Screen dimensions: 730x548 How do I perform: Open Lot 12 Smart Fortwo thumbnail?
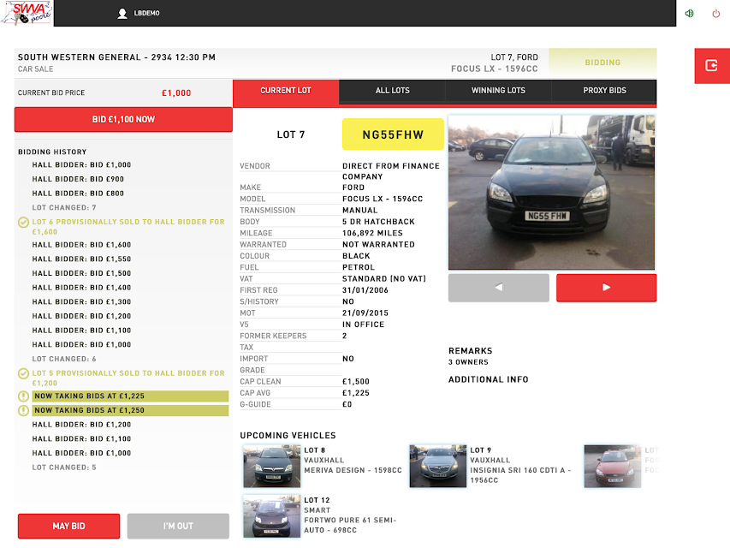click(272, 516)
